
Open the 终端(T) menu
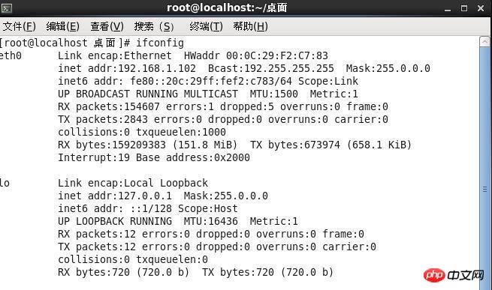click(206, 26)
